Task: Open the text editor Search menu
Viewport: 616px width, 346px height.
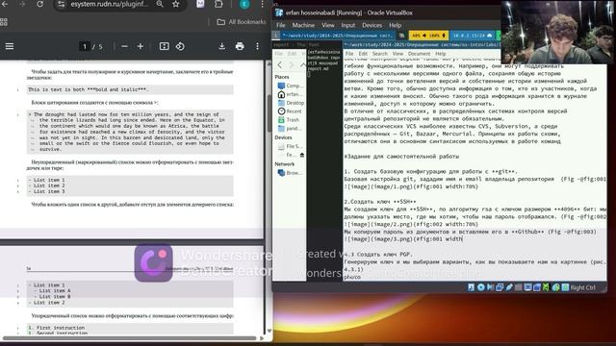Action: click(x=380, y=54)
